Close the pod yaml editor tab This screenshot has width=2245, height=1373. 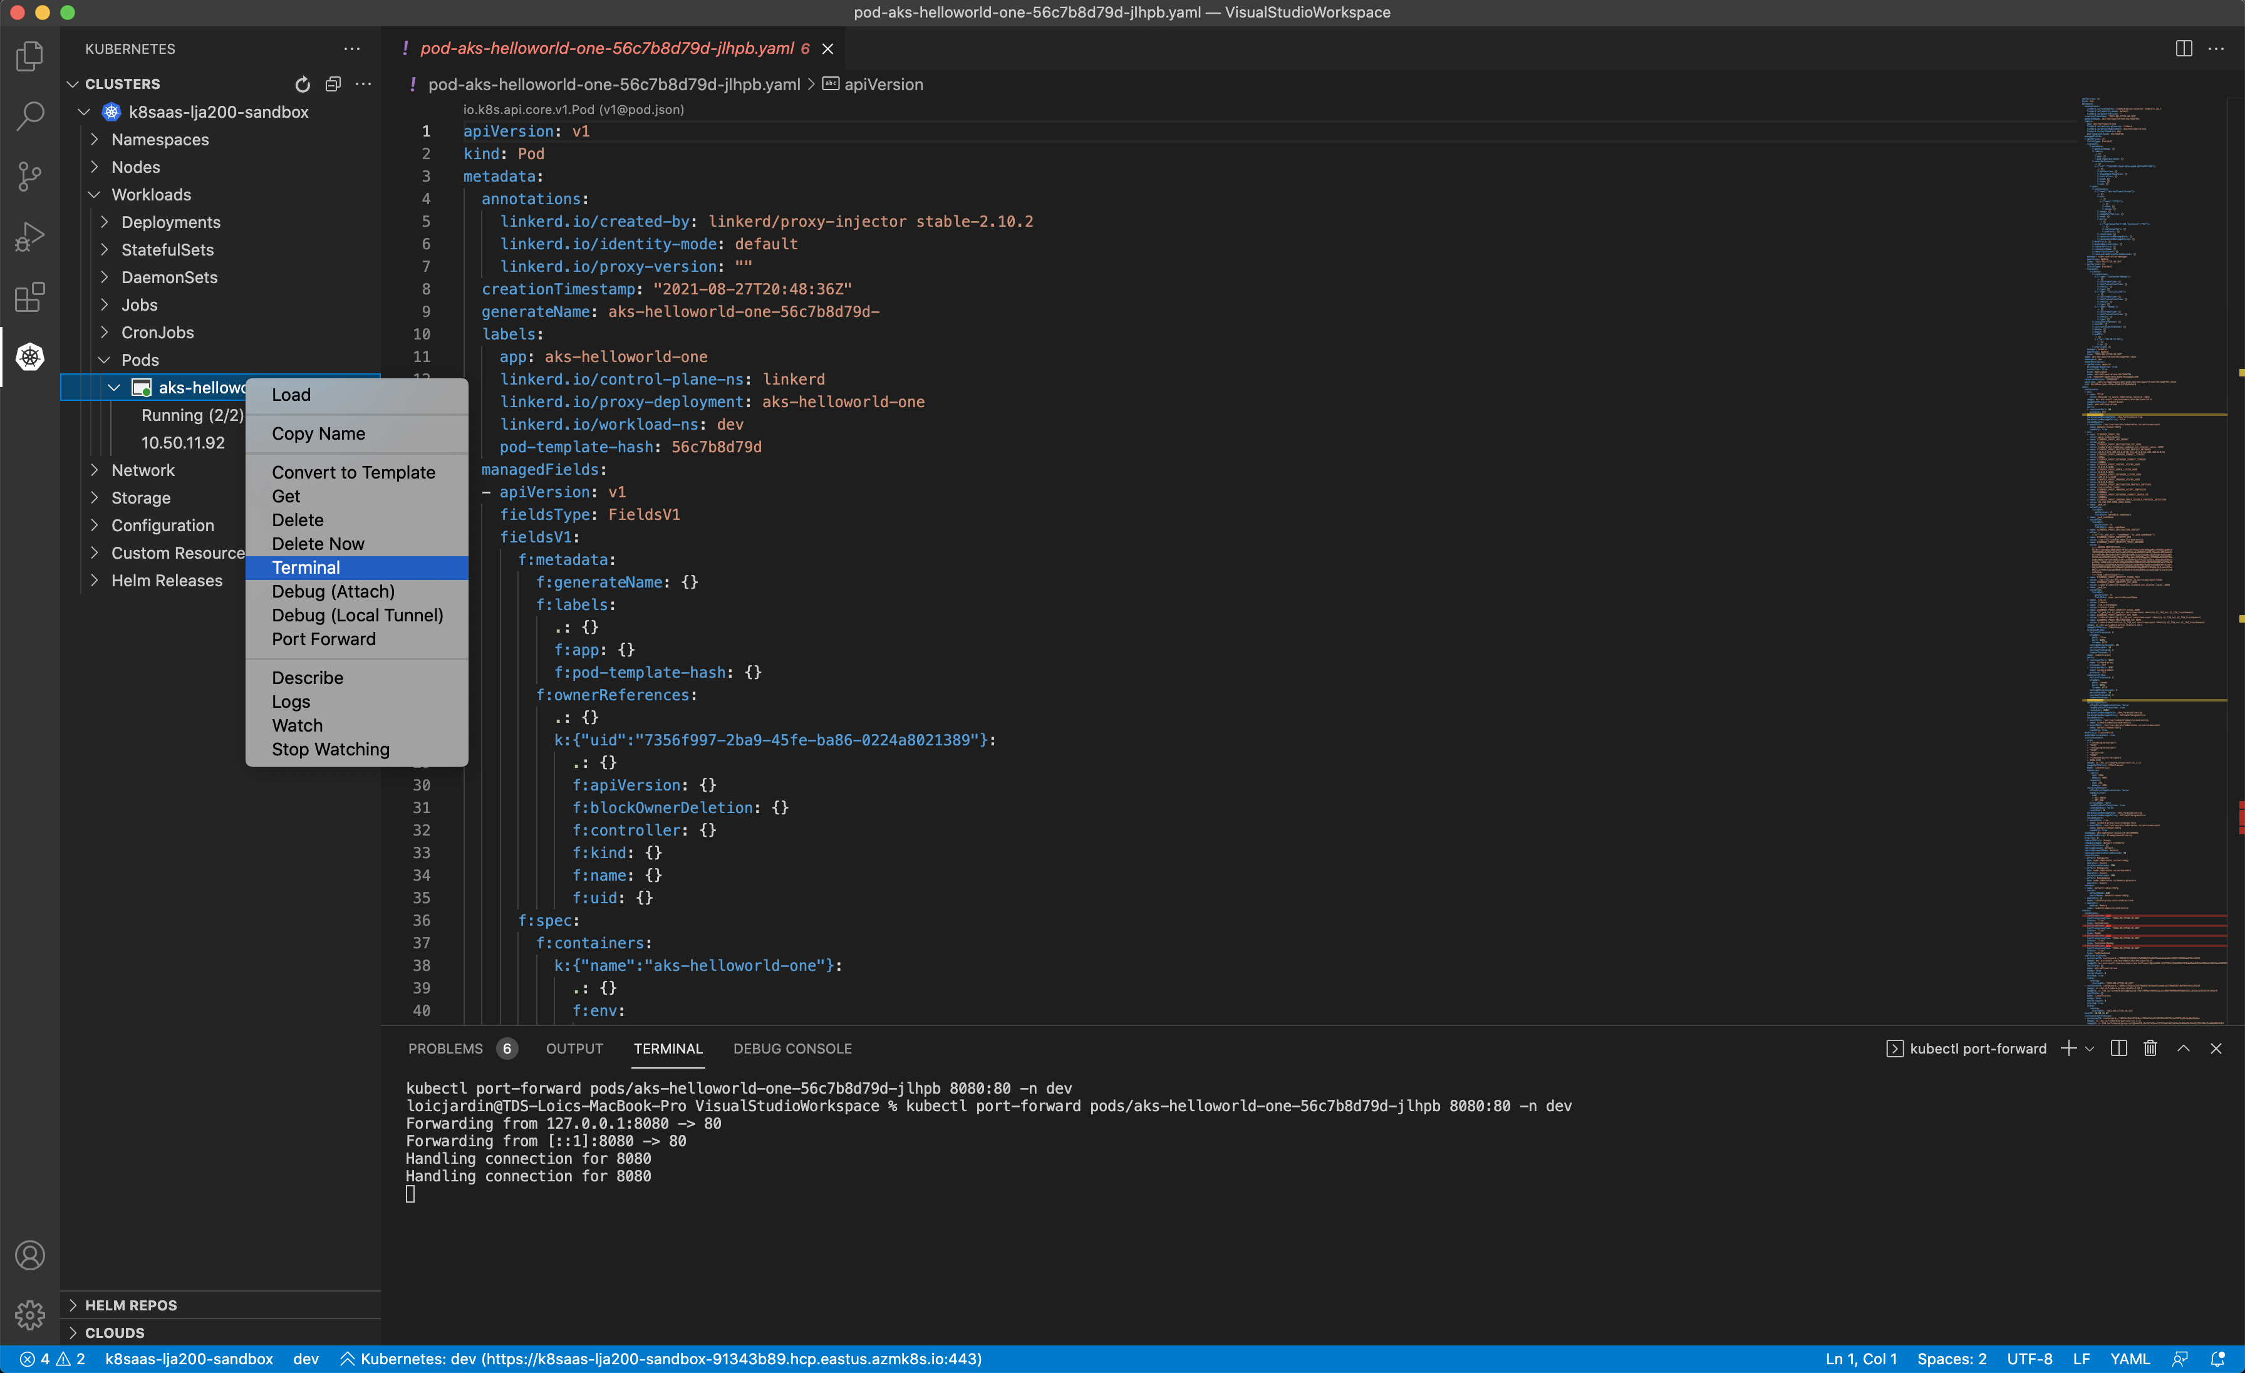pyautogui.click(x=827, y=48)
